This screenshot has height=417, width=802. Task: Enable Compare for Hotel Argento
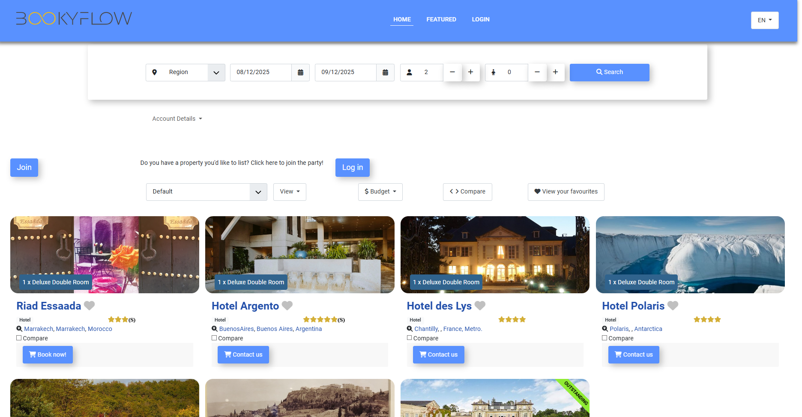pyautogui.click(x=214, y=338)
